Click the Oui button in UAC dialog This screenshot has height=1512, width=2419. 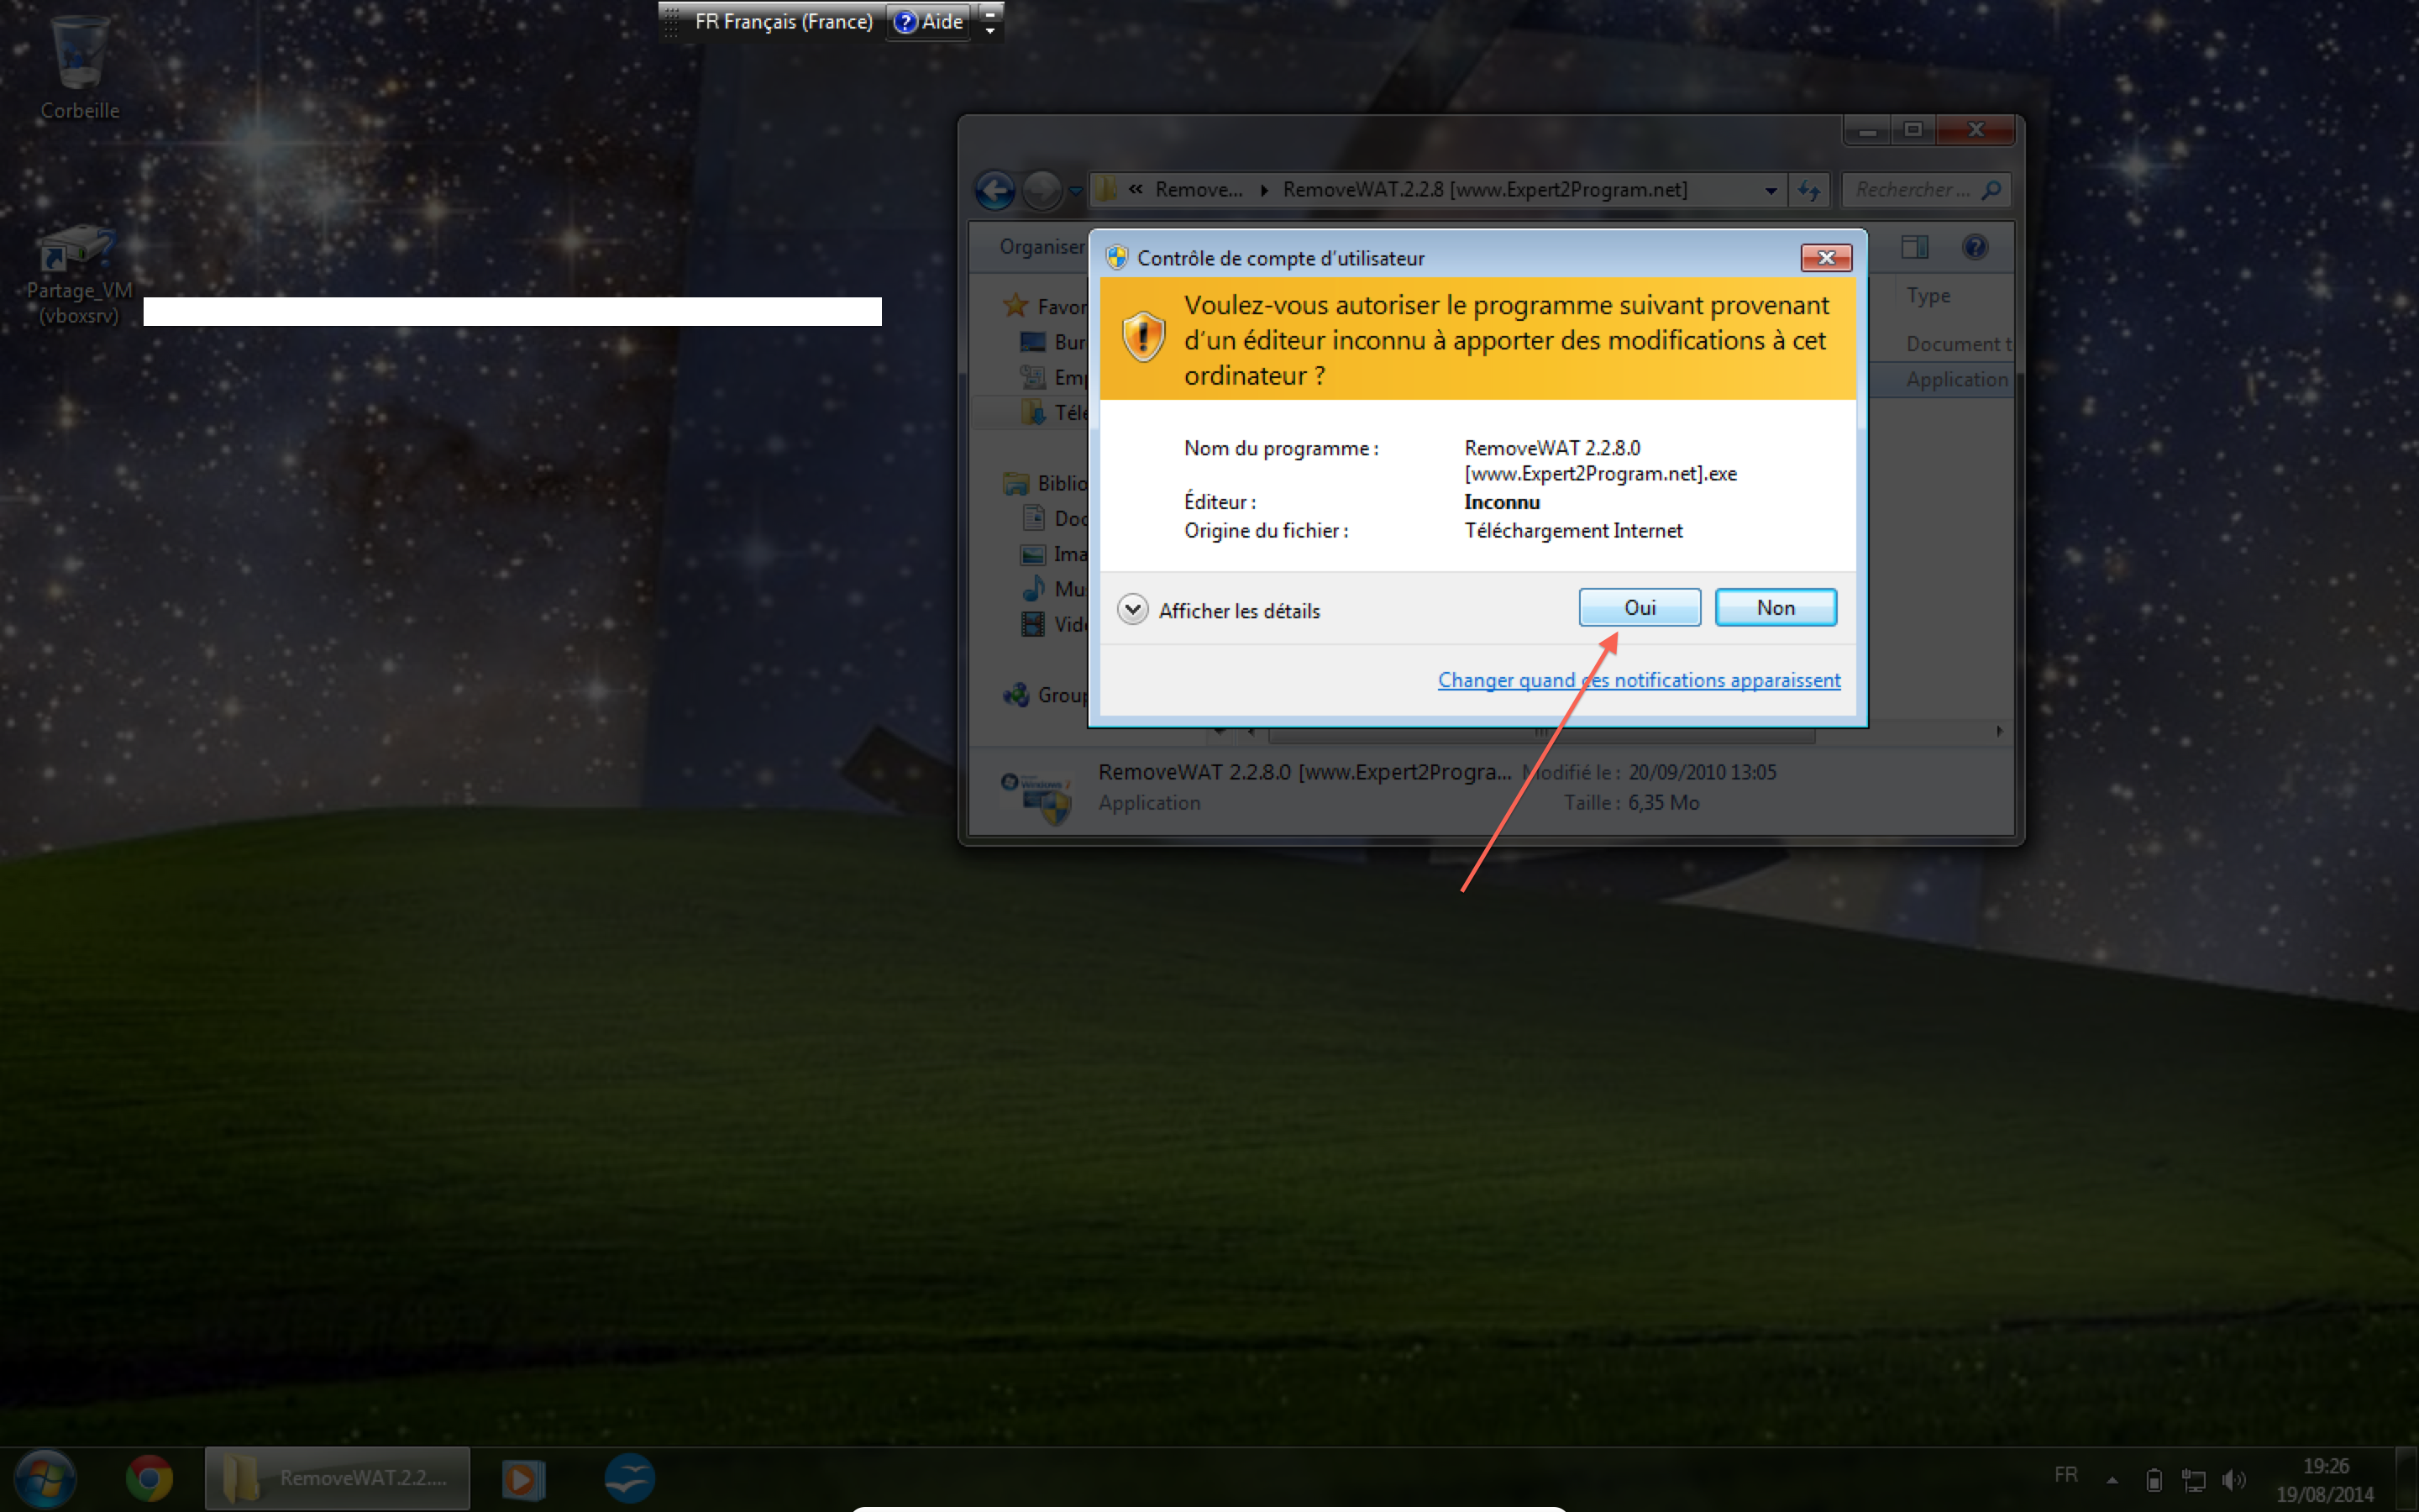pos(1640,608)
